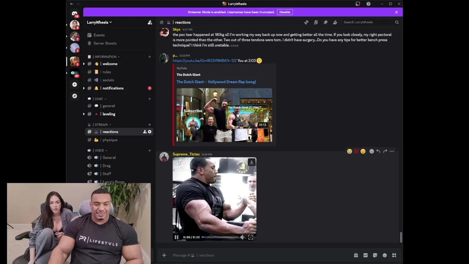
Task: Open the youtu.be link in message
Action: pyautogui.click(x=204, y=60)
